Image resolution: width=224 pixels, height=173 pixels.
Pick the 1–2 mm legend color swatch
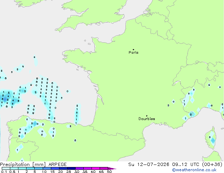[22, 168]
